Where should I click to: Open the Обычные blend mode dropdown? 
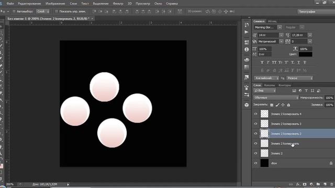coord(276,98)
